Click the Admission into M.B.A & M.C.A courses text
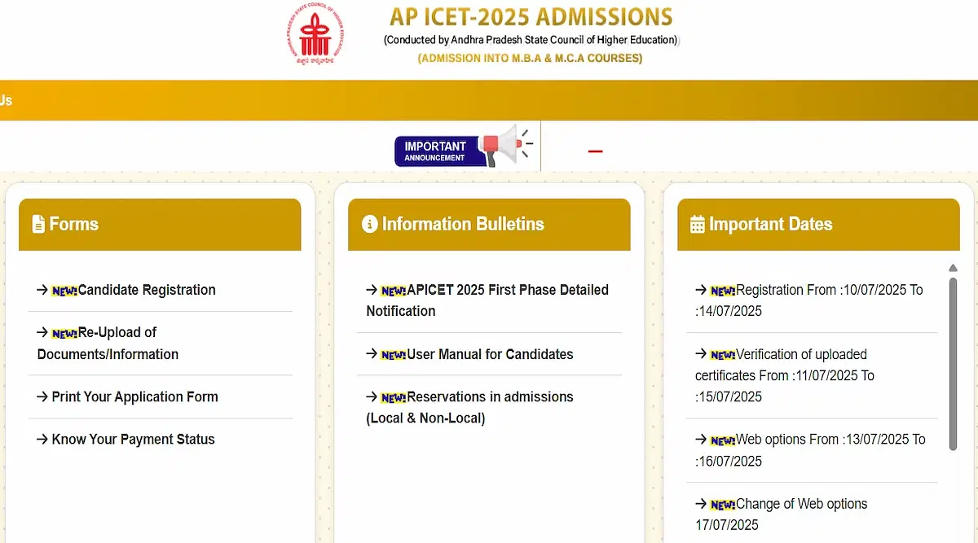 (x=530, y=59)
